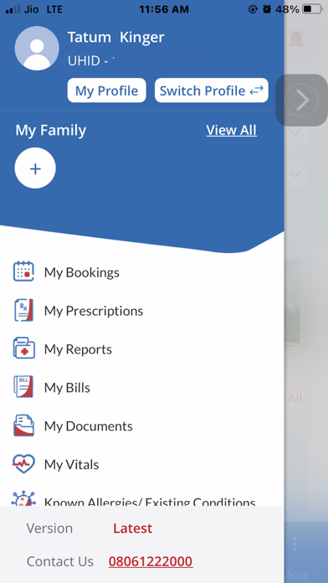This screenshot has width=328, height=583.
Task: Open My Vitals menu entry
Action: point(71,465)
